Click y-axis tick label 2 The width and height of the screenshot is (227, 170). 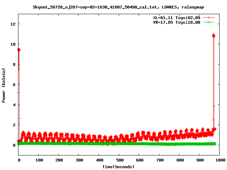(x=14, y=125)
